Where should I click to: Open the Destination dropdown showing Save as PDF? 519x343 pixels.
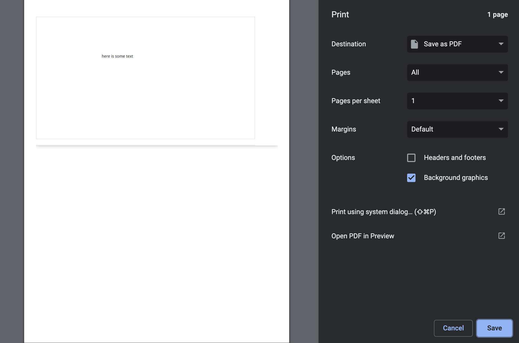[457, 44]
